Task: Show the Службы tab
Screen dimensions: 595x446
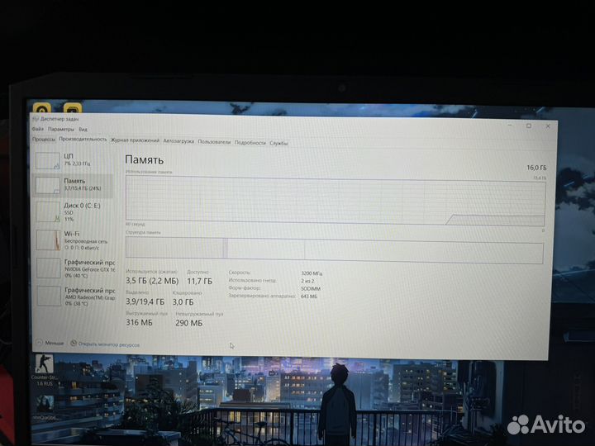Action: coord(278,143)
